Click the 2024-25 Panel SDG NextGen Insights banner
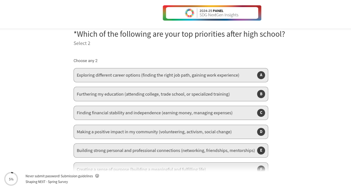351x189 pixels. [212, 13]
